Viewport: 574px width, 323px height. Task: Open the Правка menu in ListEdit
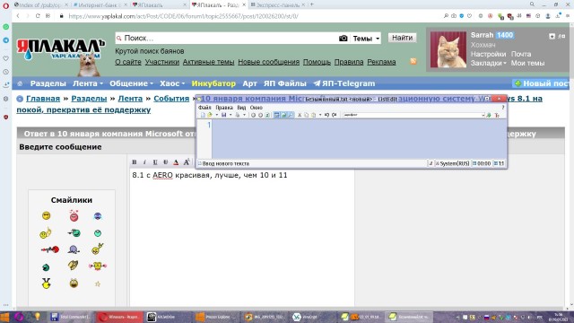click(x=224, y=108)
